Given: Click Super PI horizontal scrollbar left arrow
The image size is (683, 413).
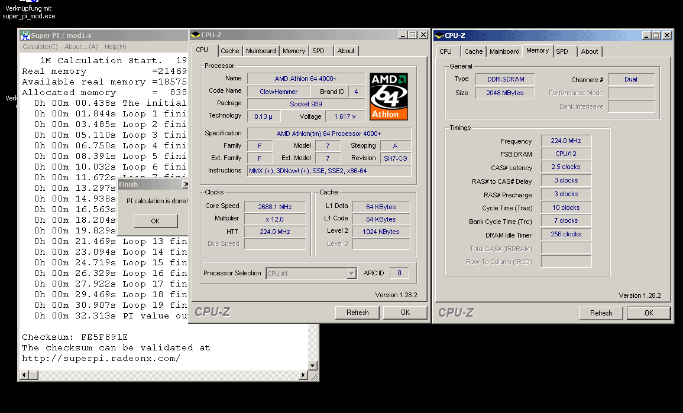Looking at the screenshot, I should coord(25,375).
